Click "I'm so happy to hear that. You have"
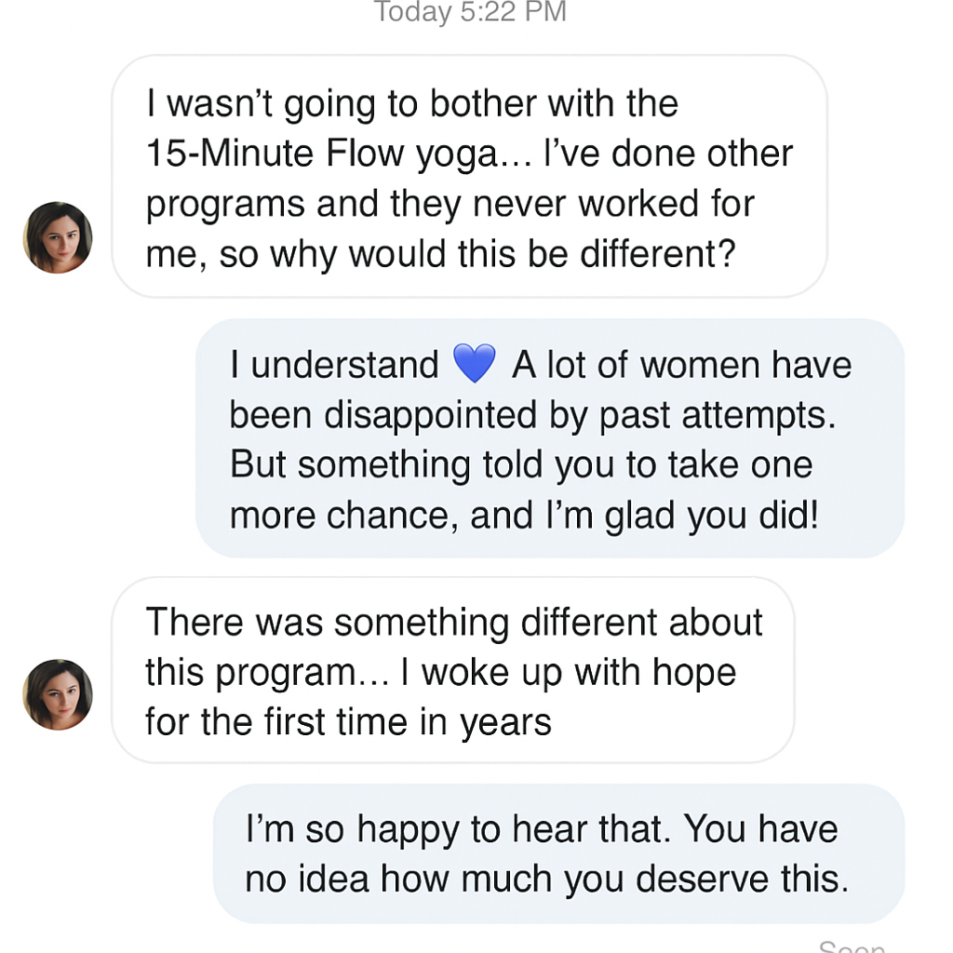 [x=541, y=829]
